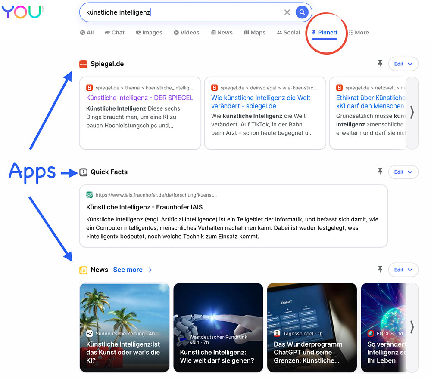Open the Chat tab
Viewport: 431px width, 378px height.
tap(115, 32)
